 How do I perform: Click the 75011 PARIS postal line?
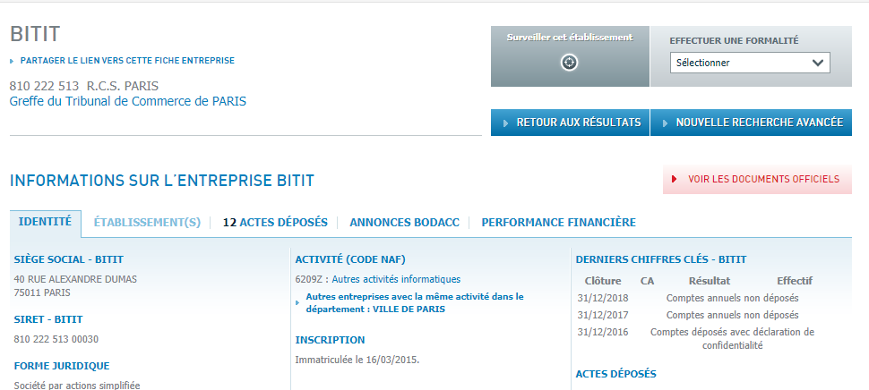tap(42, 292)
